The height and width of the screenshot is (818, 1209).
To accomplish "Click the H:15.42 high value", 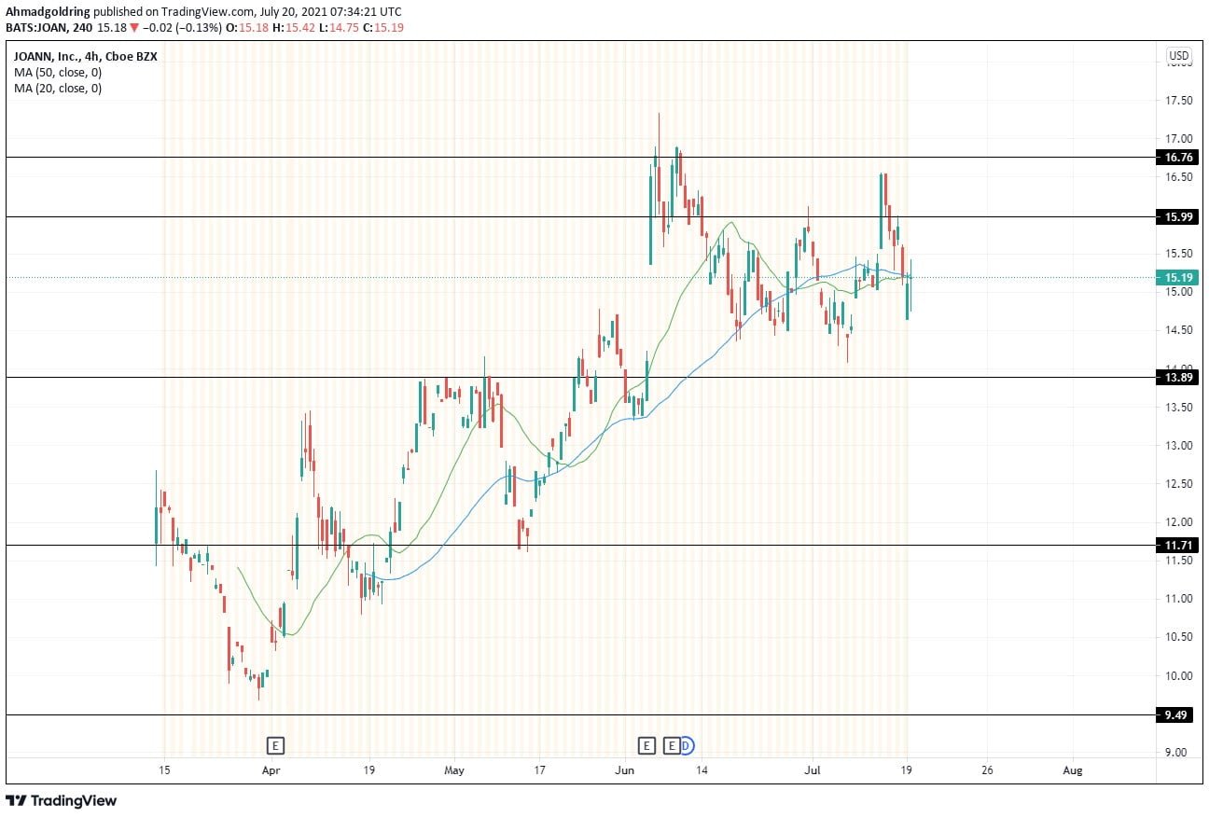I will point(293,27).
